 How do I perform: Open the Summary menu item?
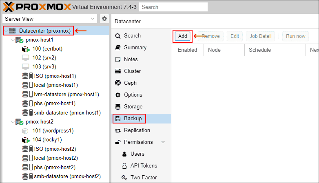point(142,48)
